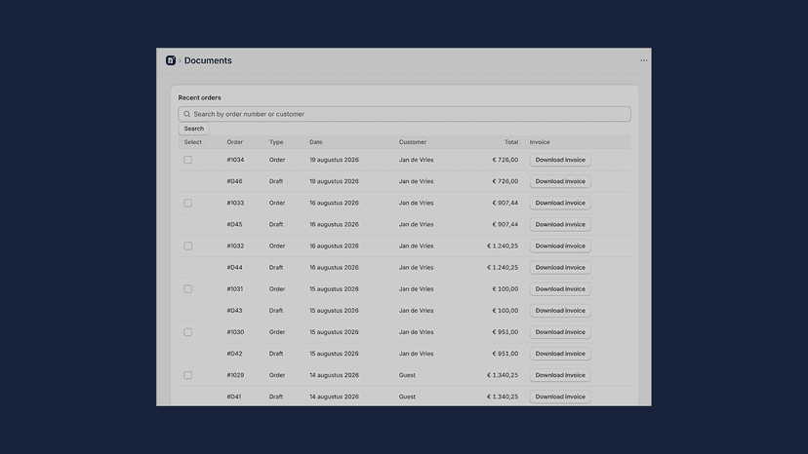
Task: Open the three-dot more options menu
Action: pos(644,60)
